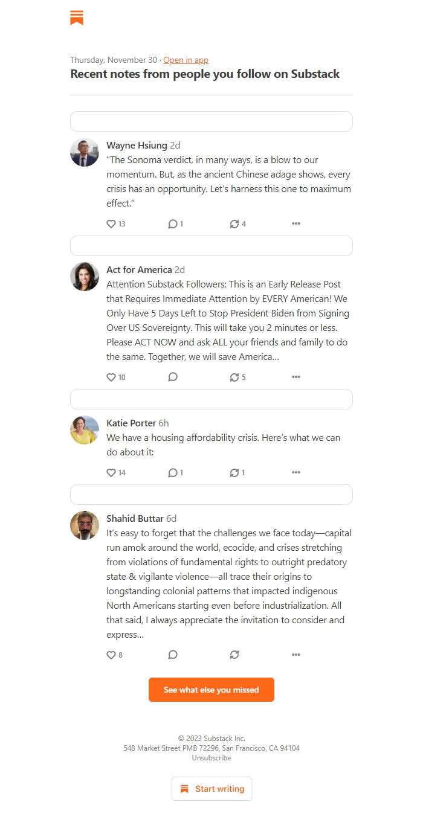Click 'See what else you missed' button
The width and height of the screenshot is (423, 831).
[x=211, y=690]
